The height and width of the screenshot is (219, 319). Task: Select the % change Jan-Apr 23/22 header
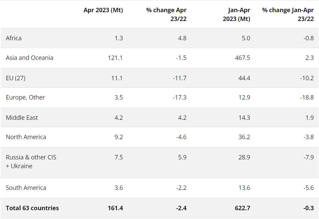(288, 15)
